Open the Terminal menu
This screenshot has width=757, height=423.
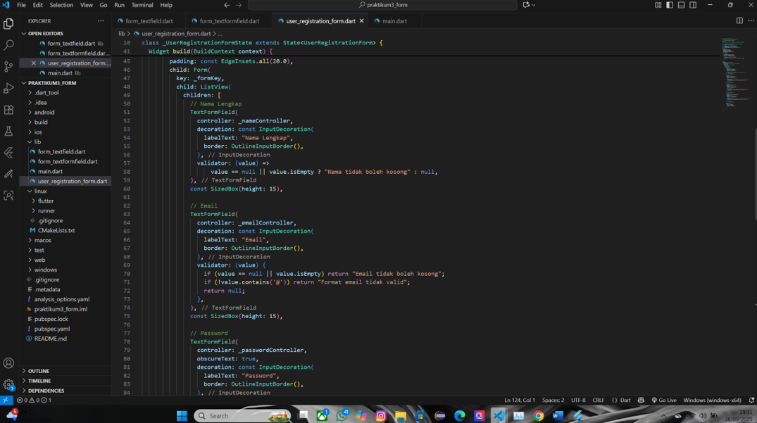[142, 5]
